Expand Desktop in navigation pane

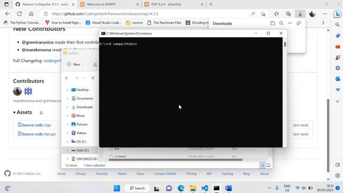[67, 90]
